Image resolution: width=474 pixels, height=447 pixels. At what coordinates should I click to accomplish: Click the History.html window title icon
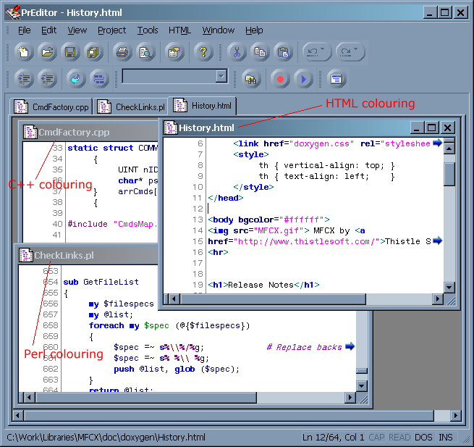tap(171, 128)
